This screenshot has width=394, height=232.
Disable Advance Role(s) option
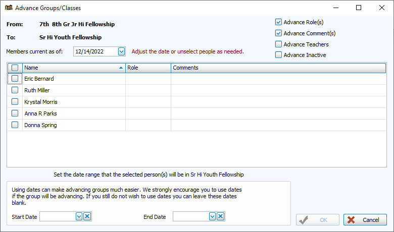[278, 22]
